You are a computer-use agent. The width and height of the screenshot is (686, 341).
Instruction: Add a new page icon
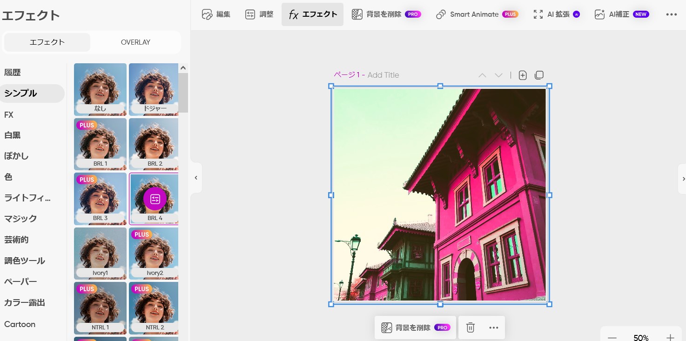click(523, 75)
